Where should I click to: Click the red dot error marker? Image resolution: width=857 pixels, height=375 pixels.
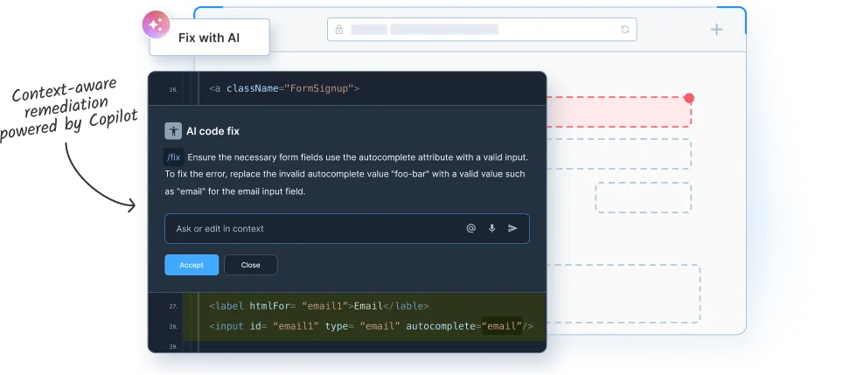[689, 99]
